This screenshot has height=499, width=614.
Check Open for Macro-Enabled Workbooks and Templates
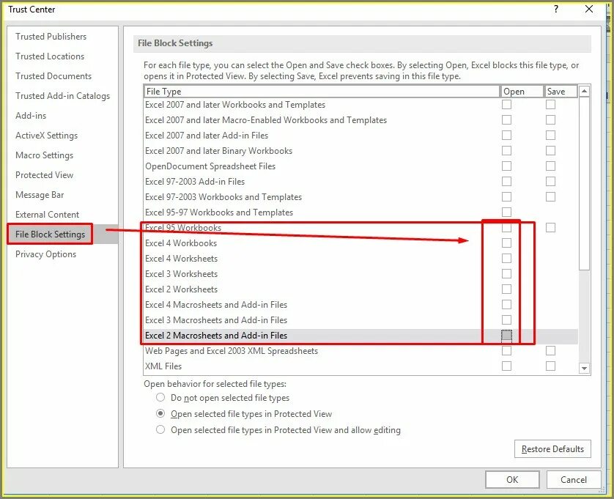pyautogui.click(x=506, y=120)
